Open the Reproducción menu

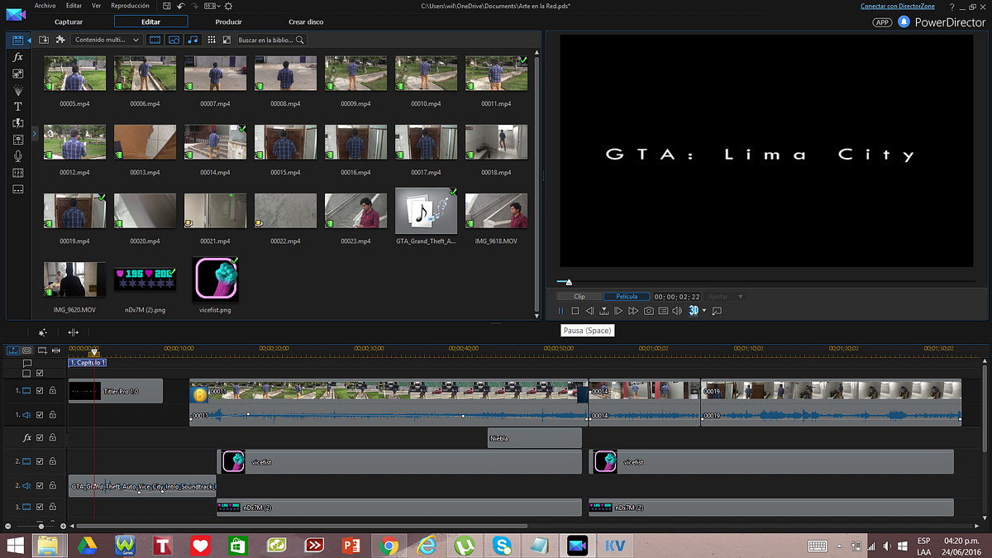(x=130, y=6)
